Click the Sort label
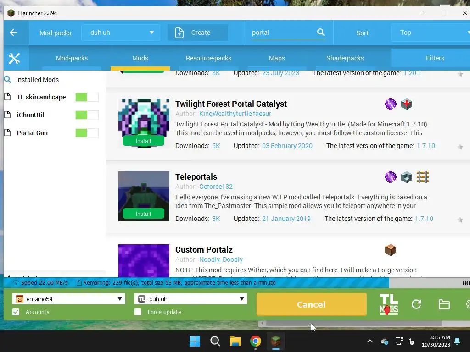The image size is (470, 352). 362,33
